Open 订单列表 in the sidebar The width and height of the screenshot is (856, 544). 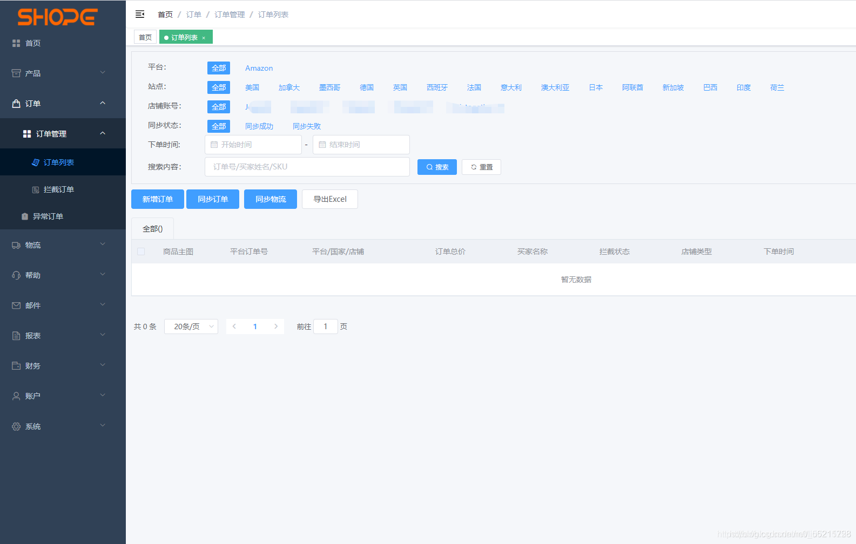coord(63,162)
